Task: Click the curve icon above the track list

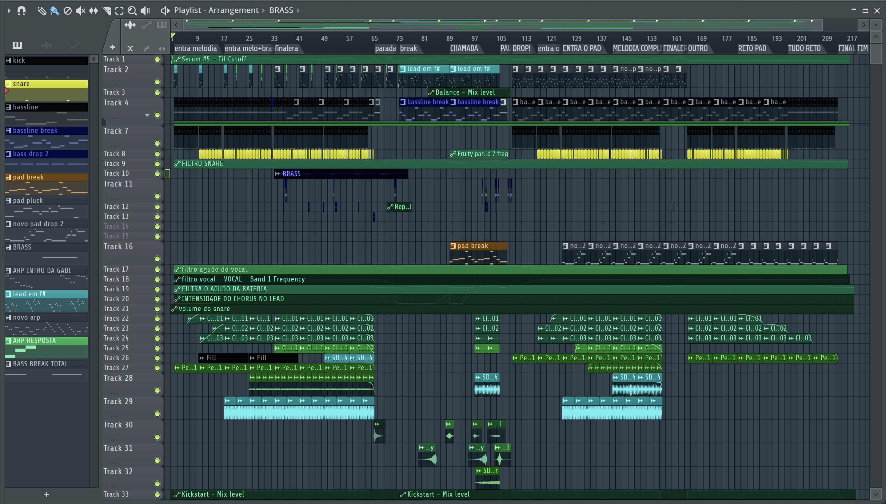Action: [x=146, y=49]
